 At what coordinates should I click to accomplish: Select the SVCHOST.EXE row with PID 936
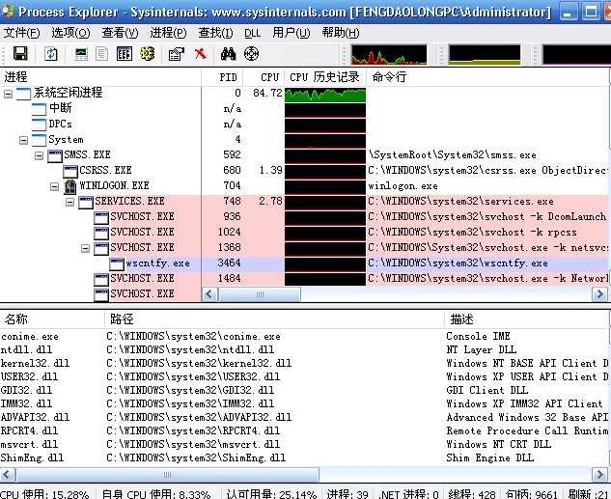pyautogui.click(x=304, y=217)
